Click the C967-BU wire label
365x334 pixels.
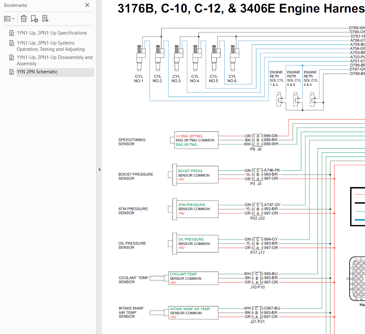point(272,308)
